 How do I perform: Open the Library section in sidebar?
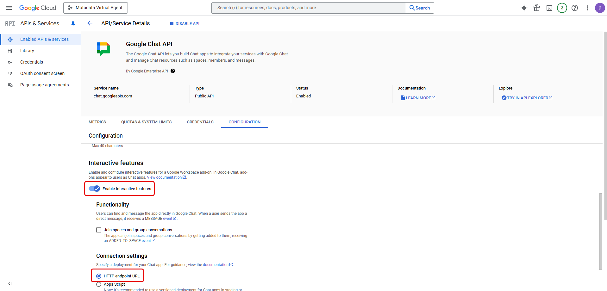[x=27, y=50]
